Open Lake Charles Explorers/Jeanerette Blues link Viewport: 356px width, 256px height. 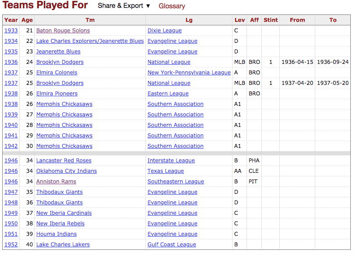pos(90,41)
